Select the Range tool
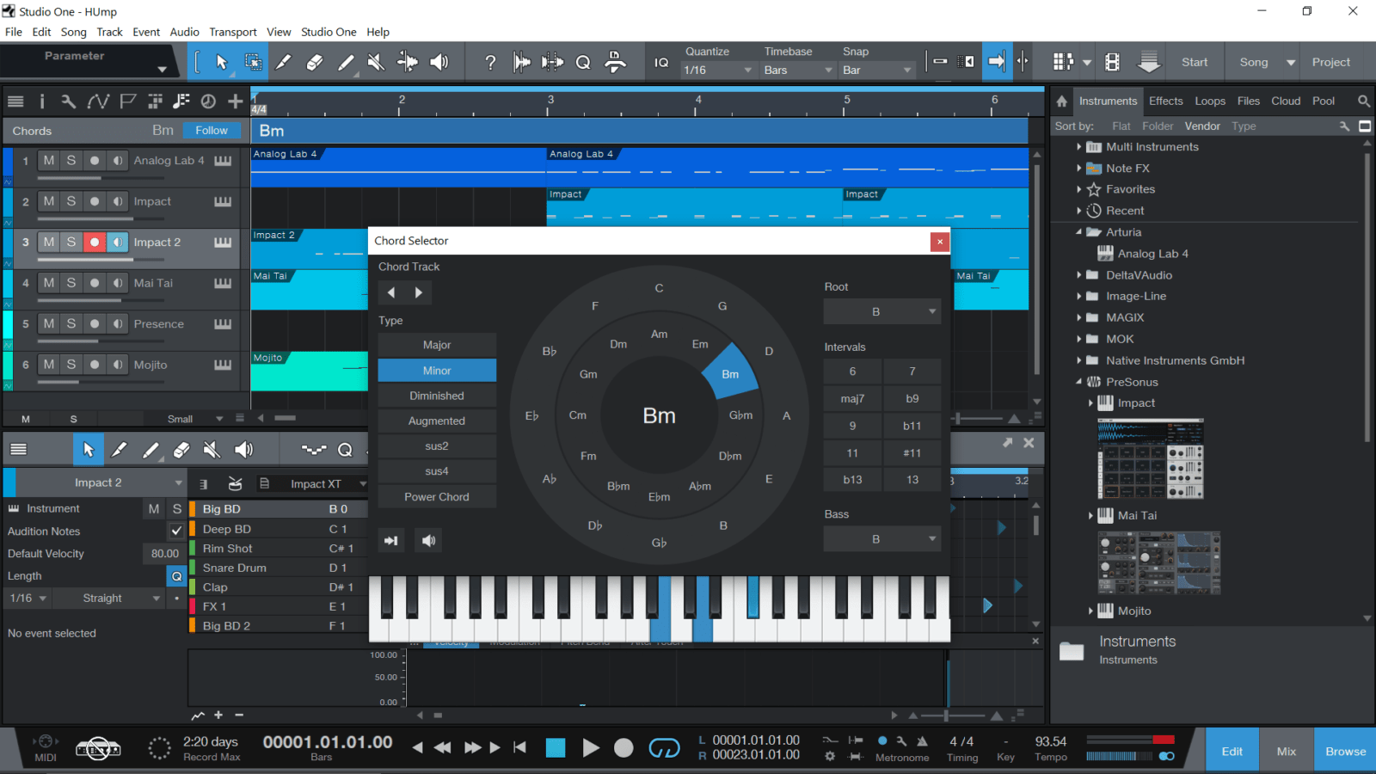 [253, 62]
